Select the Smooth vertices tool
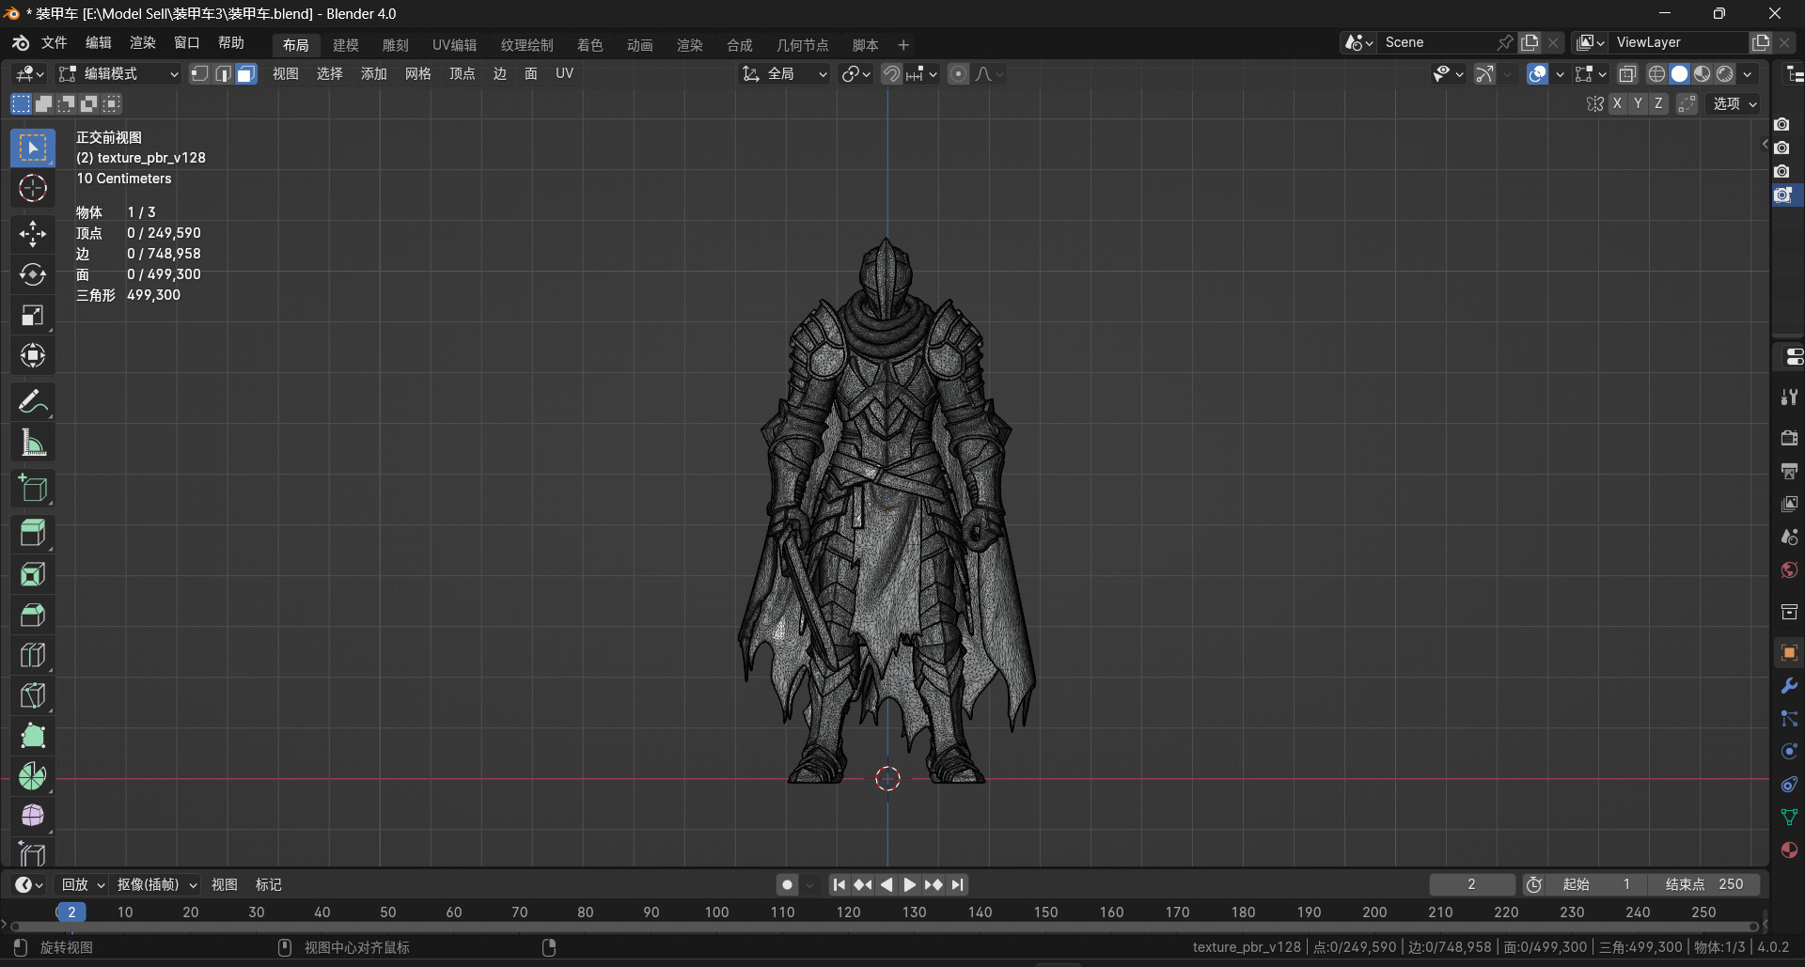 [33, 816]
